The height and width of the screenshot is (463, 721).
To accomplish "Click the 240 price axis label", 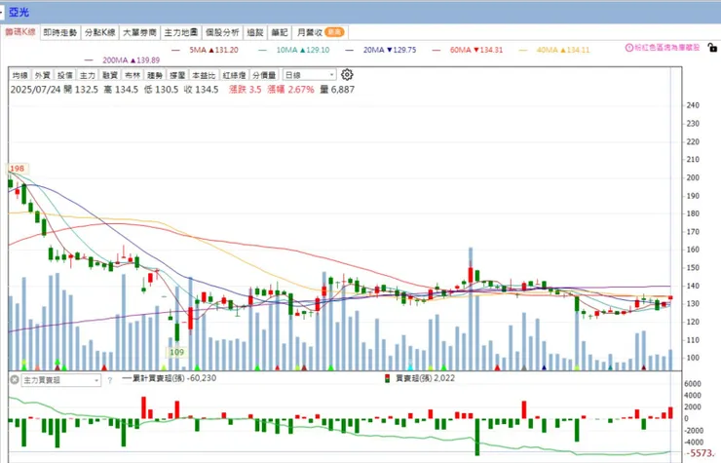I will click(693, 105).
